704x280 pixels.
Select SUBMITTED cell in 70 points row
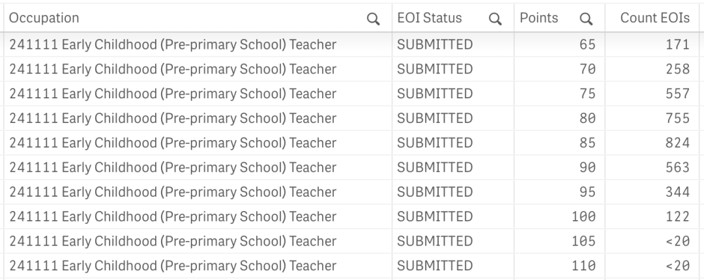click(453, 69)
